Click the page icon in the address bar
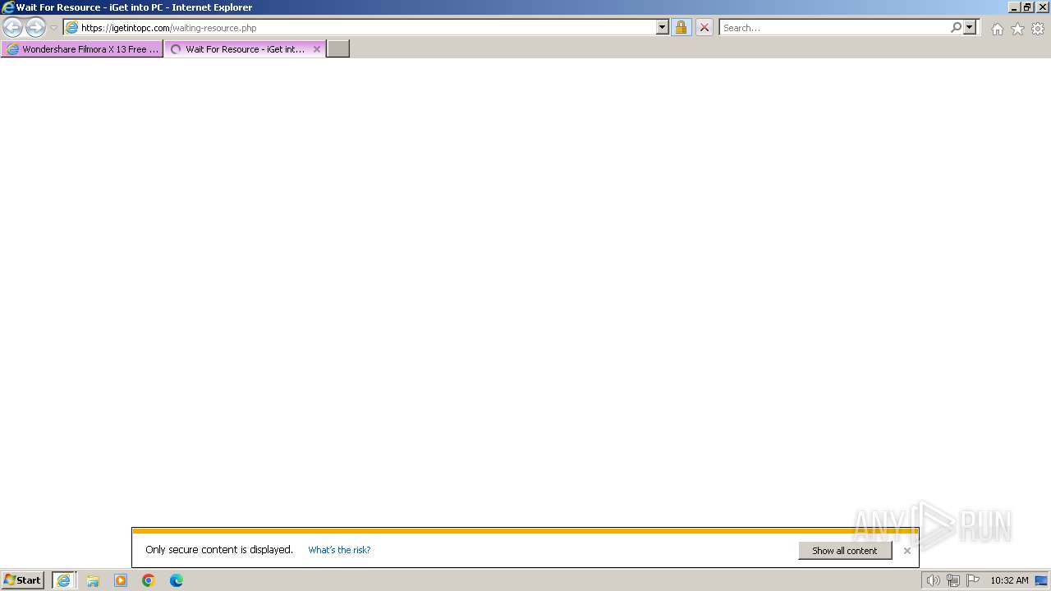This screenshot has height=591, width=1051. [x=72, y=27]
